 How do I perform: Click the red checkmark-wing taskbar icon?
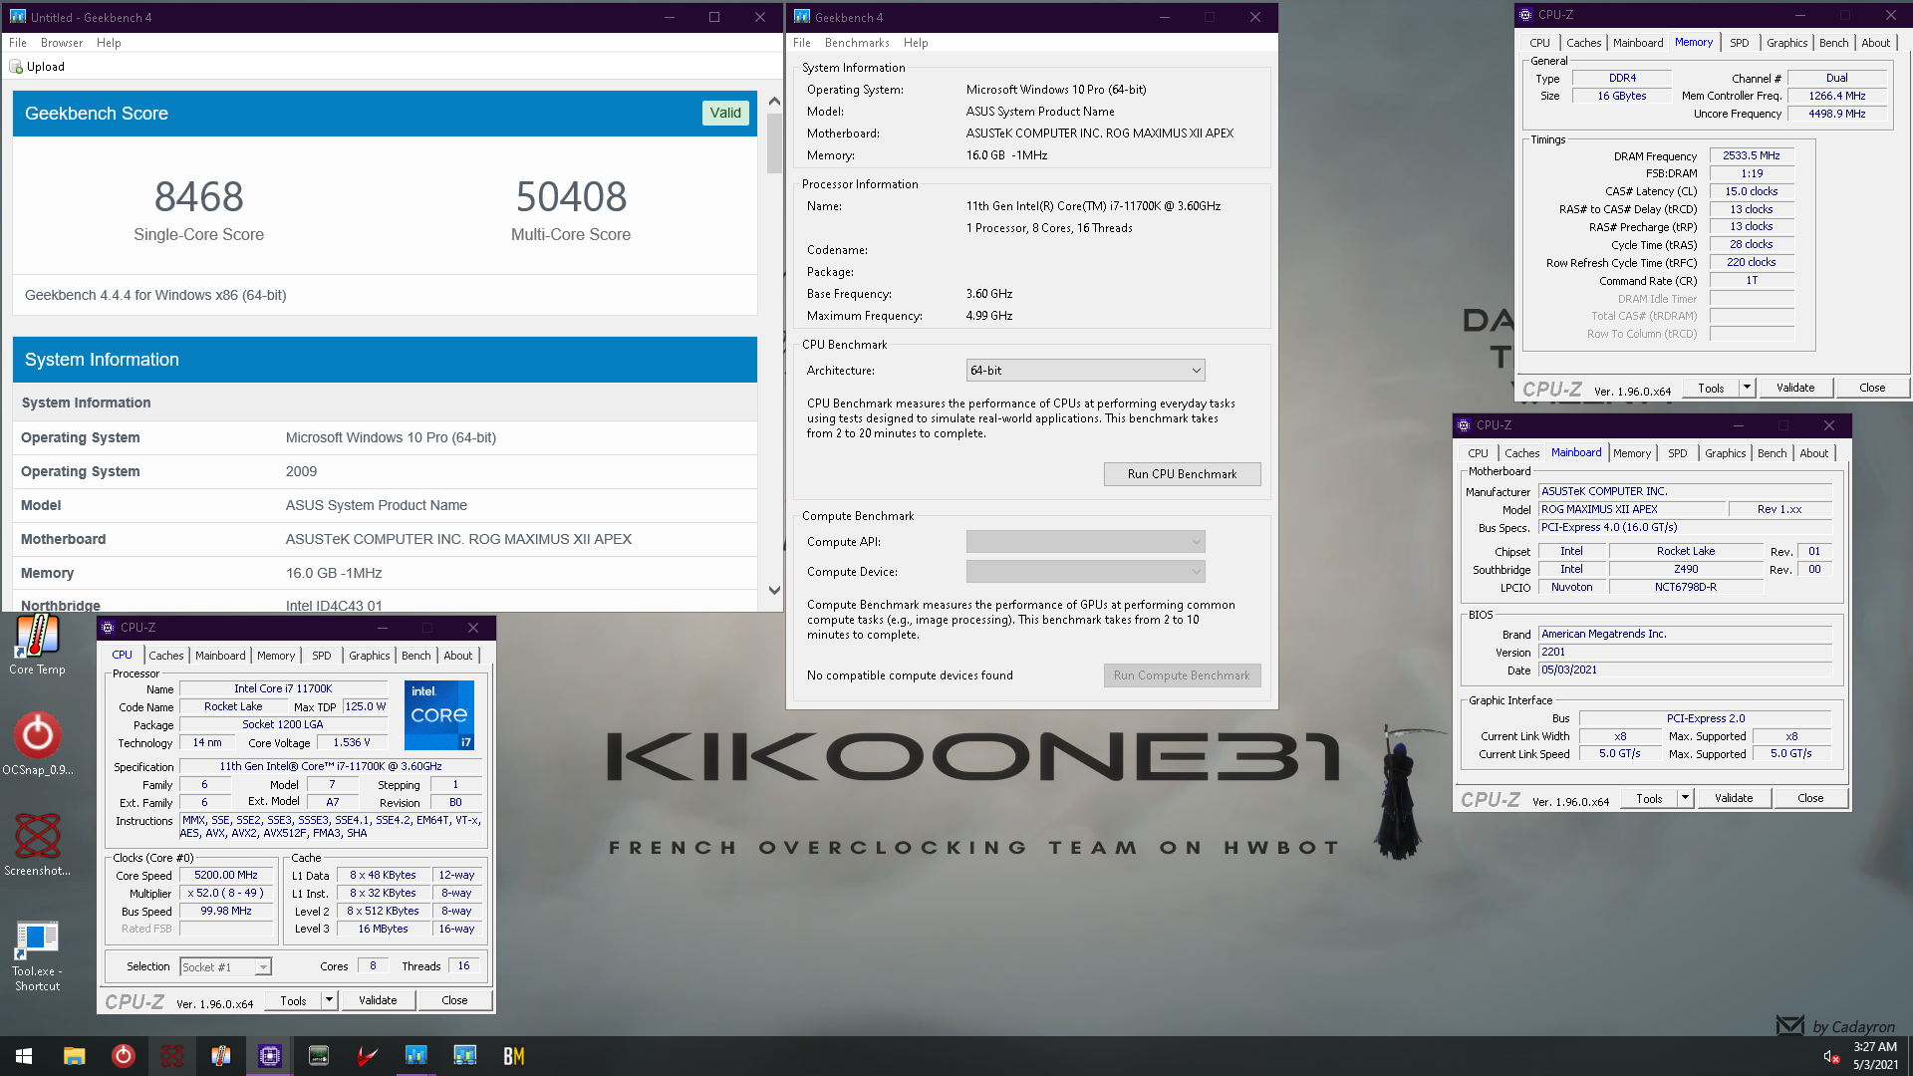(x=368, y=1056)
